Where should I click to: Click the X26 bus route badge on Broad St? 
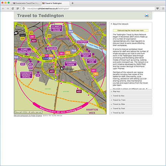[x=45, y=58]
